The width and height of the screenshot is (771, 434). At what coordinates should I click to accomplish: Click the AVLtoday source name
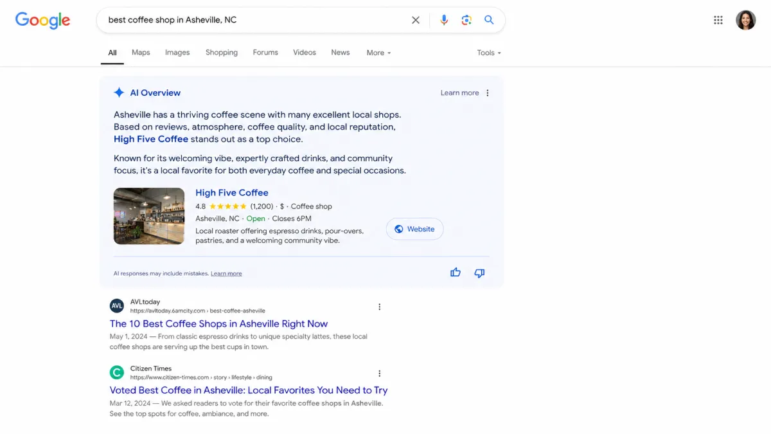(145, 302)
